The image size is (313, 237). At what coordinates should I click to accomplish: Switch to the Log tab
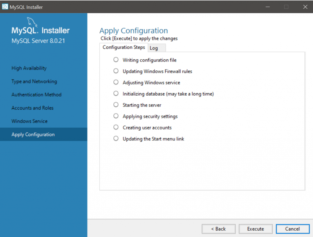coord(157,48)
